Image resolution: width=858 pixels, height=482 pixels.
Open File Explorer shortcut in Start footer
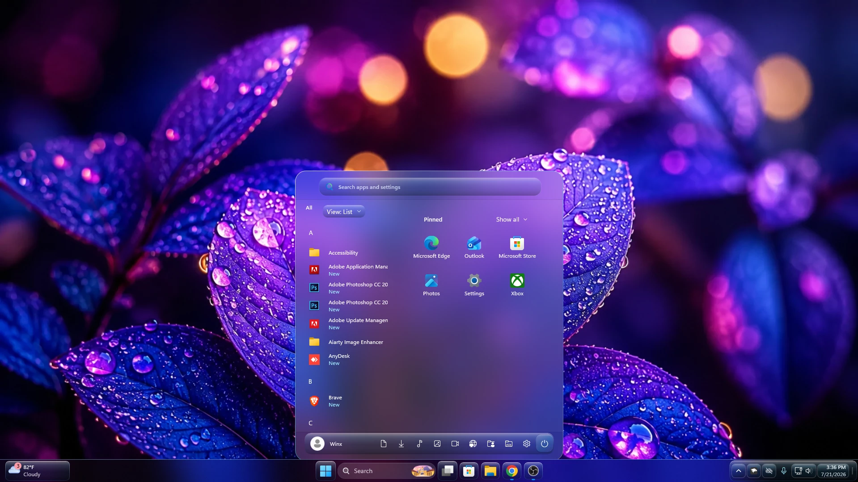[508, 444]
